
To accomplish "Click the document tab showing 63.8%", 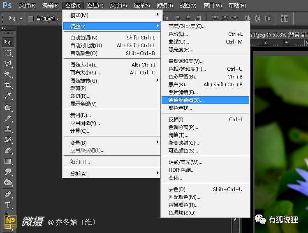I will click(x=280, y=35).
